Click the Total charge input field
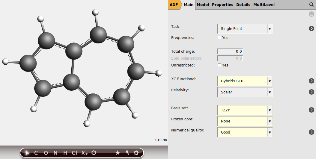 (x=230, y=52)
